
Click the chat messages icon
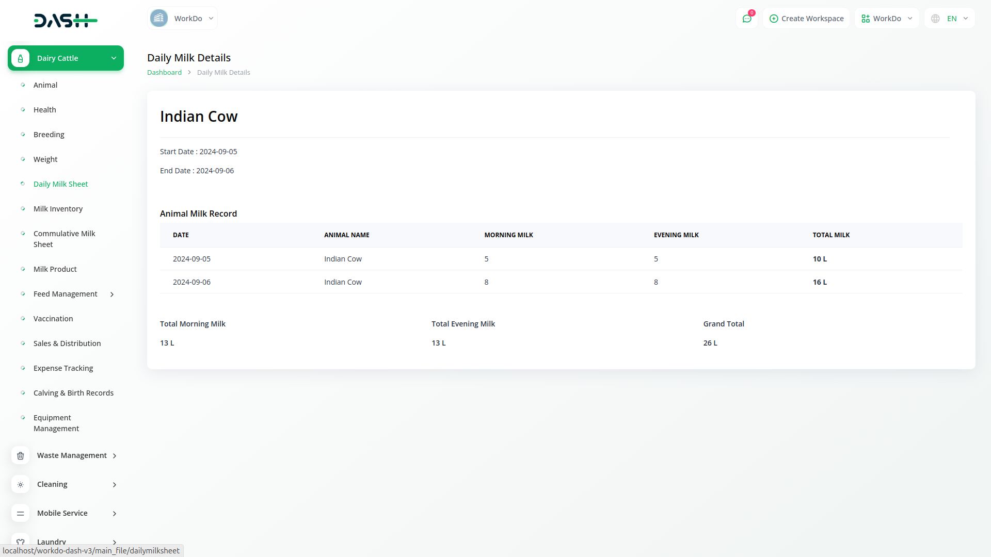(x=746, y=19)
